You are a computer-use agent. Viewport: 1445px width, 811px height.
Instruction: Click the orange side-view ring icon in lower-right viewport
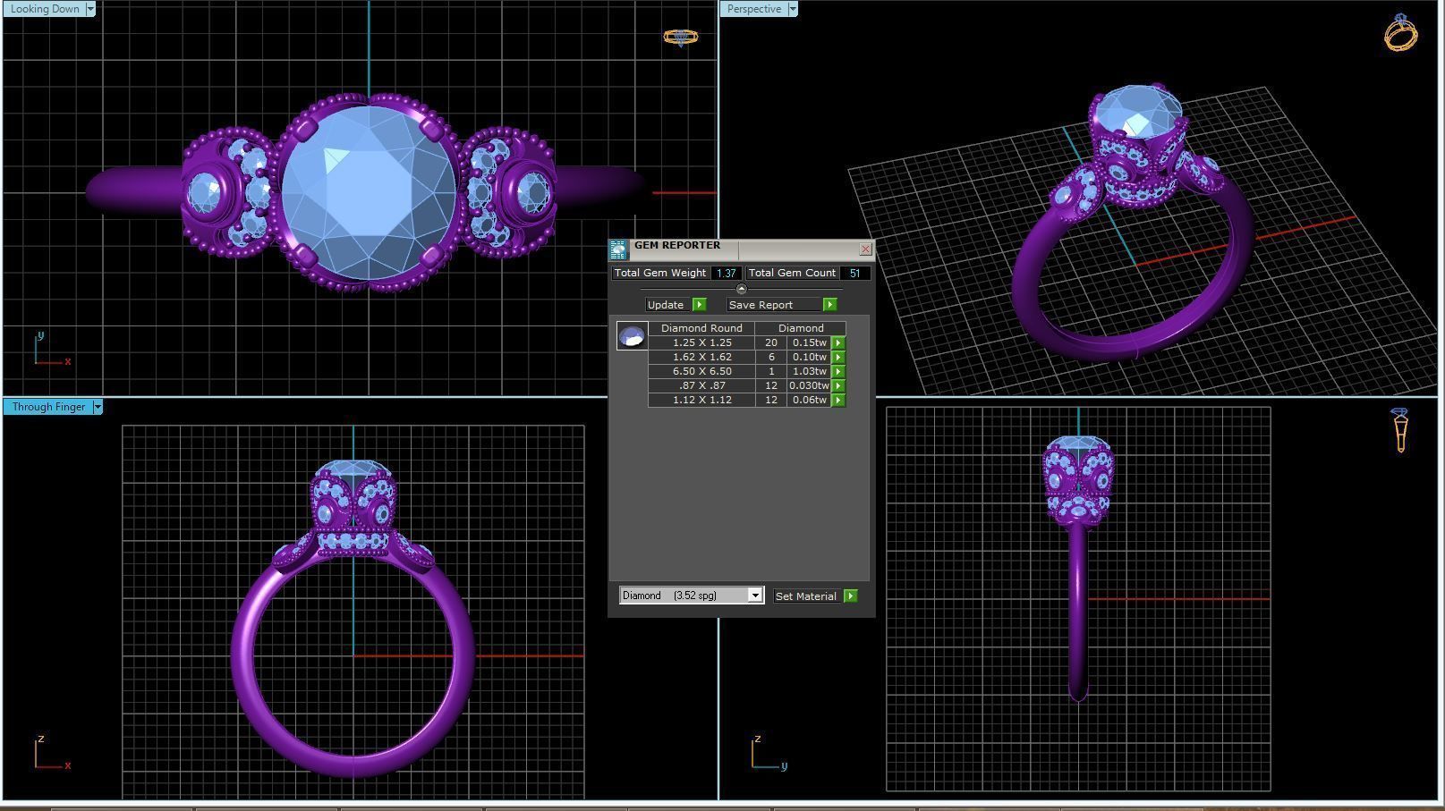point(1400,430)
